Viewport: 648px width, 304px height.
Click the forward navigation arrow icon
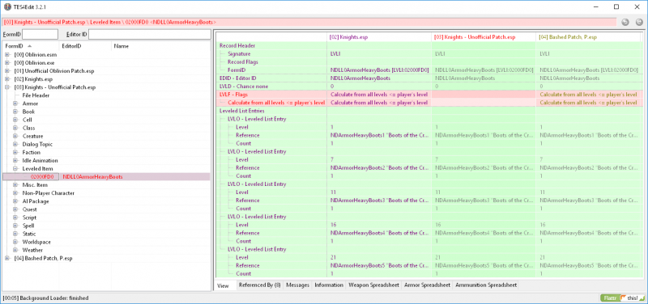pyautogui.click(x=639, y=22)
